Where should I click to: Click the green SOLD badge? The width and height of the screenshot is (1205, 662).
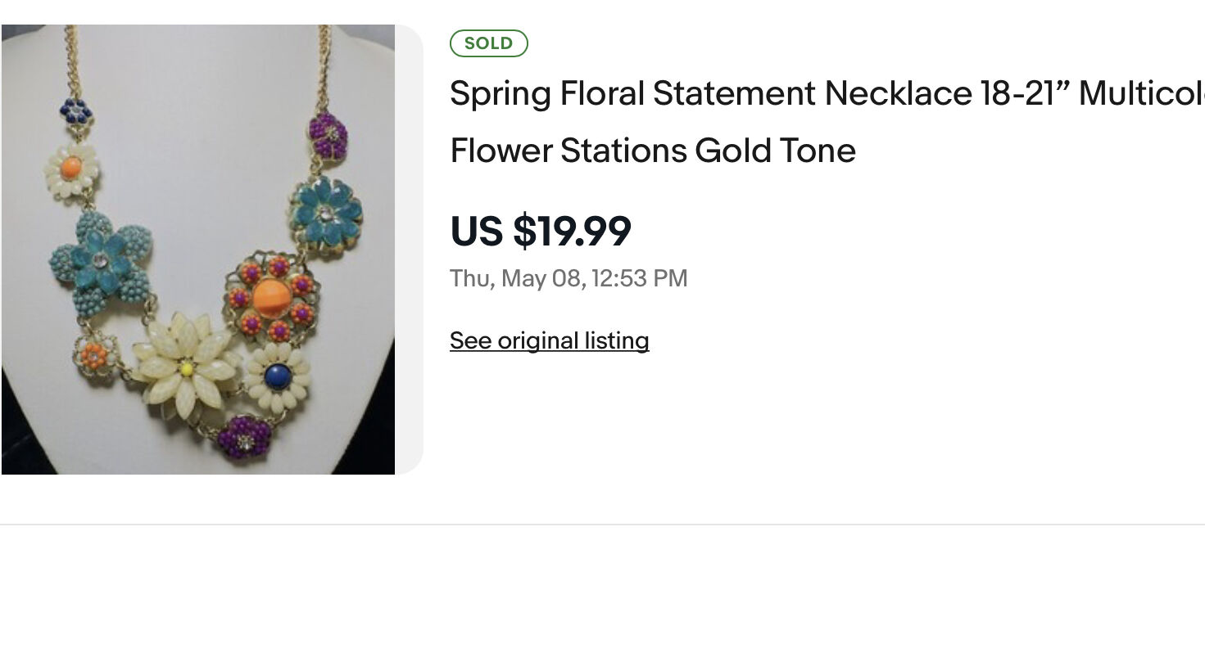click(488, 43)
